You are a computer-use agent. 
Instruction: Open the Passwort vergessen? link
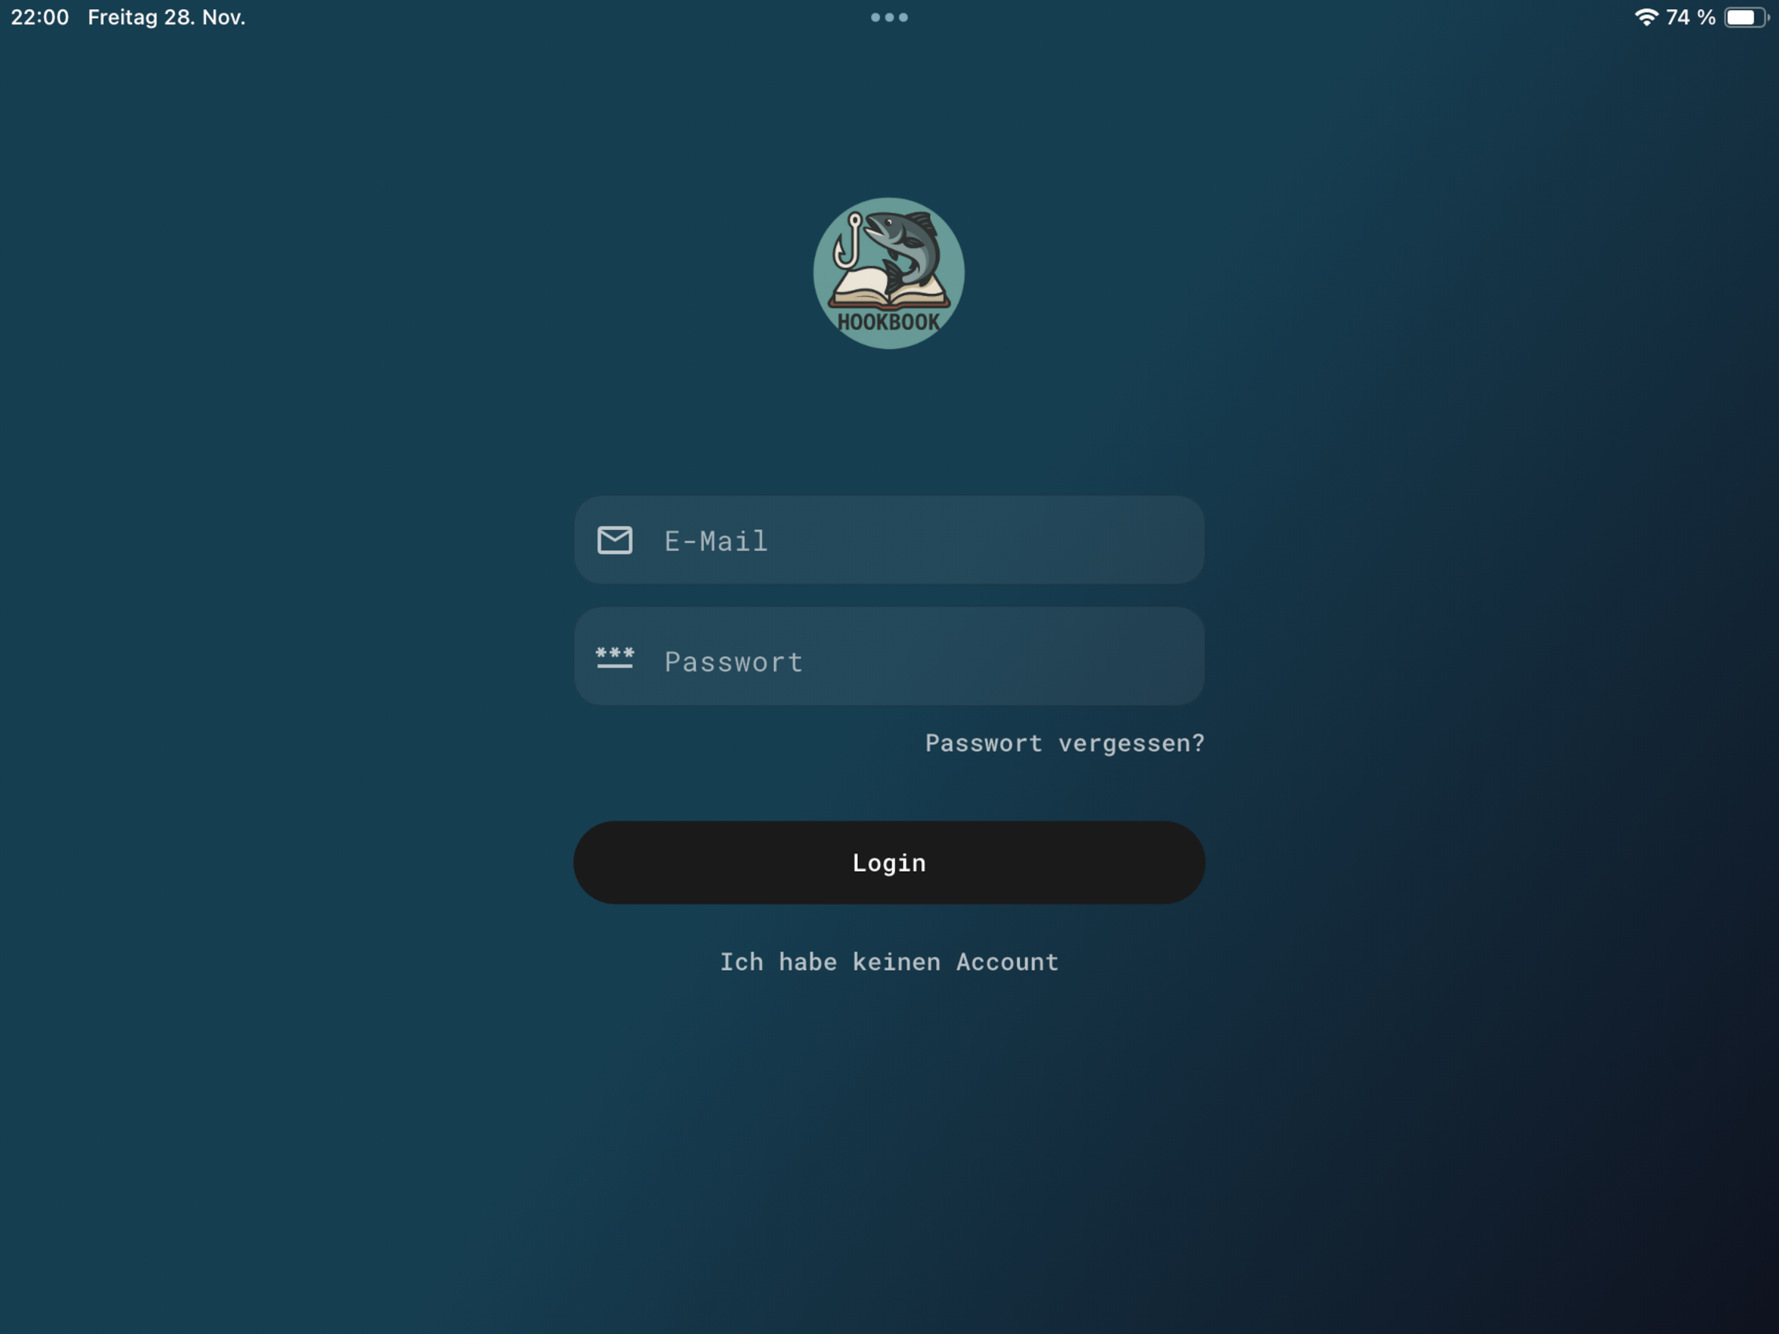point(1064,743)
